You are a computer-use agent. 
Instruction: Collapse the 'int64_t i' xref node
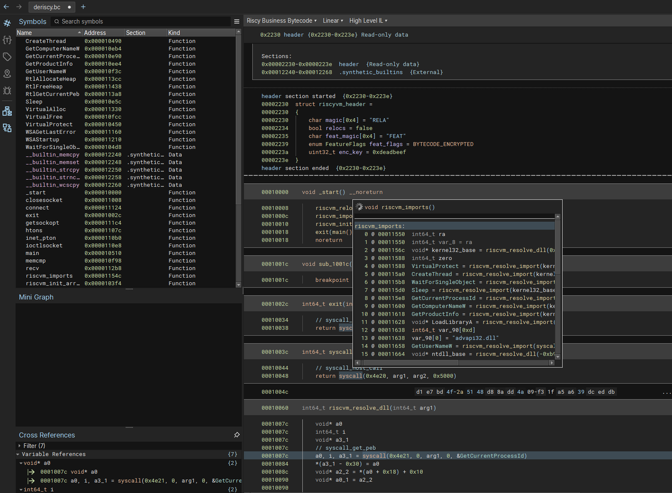(21, 490)
